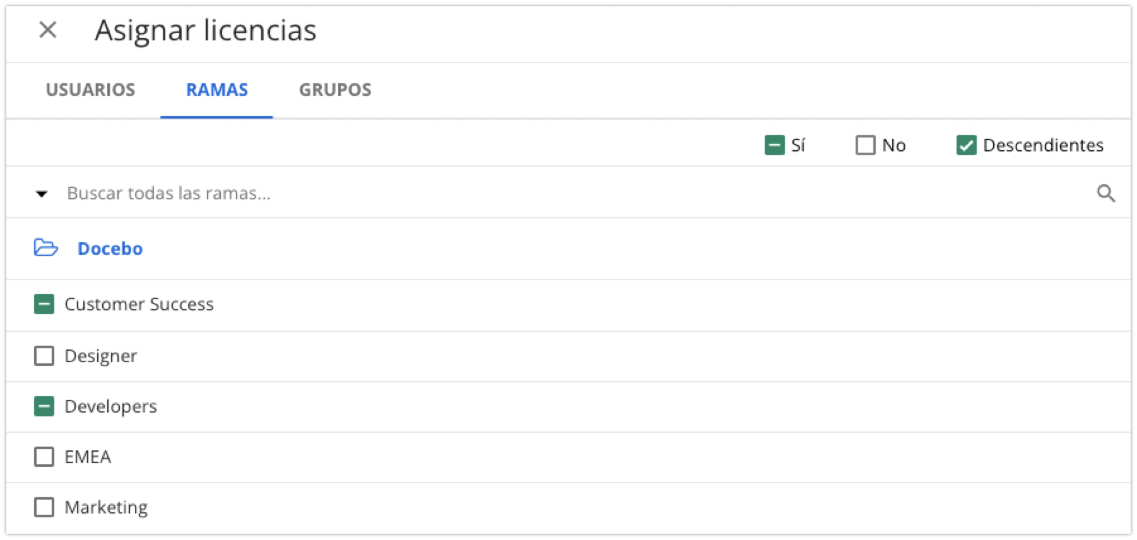Select the EMEA branch checkbox
The height and width of the screenshot is (540, 1137).
click(44, 457)
